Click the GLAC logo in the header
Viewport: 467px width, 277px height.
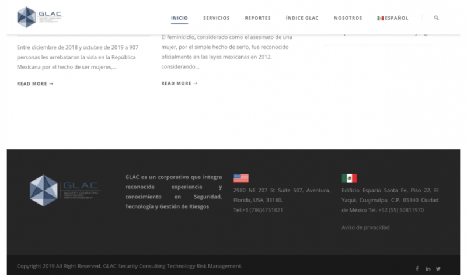40,17
